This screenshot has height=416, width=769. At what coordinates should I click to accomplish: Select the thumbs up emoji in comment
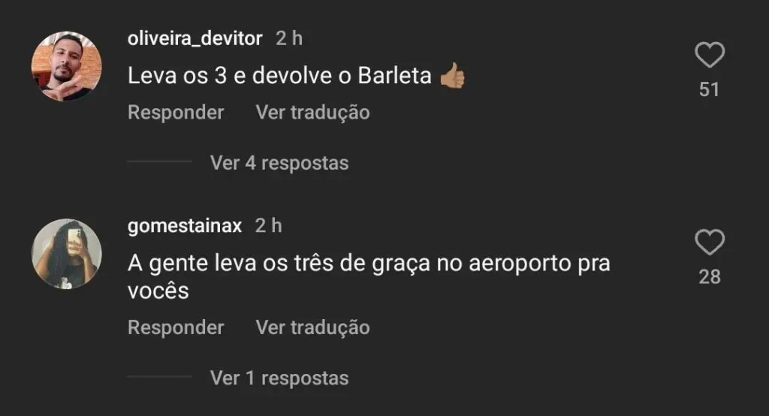coord(452,76)
